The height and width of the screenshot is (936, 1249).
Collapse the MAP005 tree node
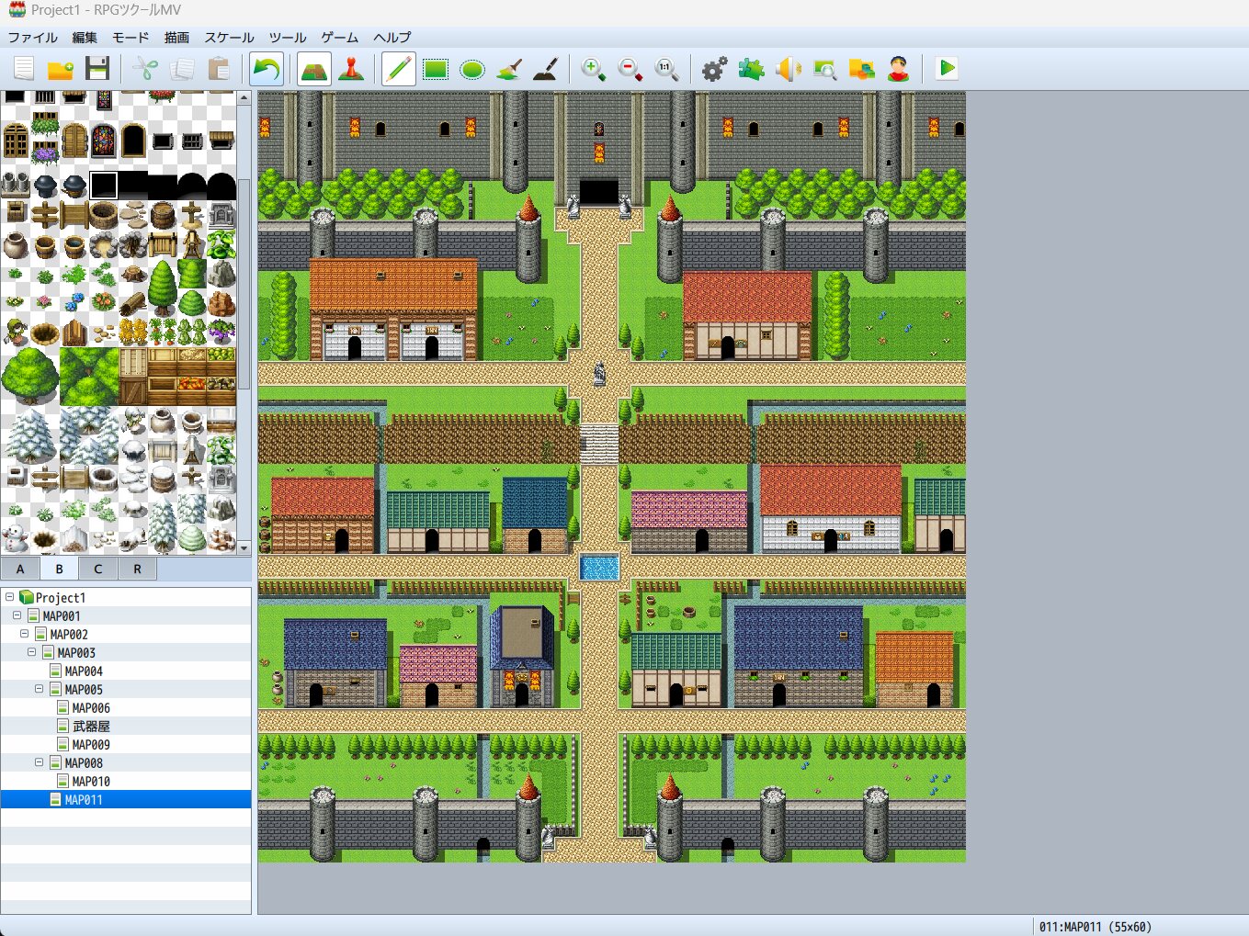point(40,689)
